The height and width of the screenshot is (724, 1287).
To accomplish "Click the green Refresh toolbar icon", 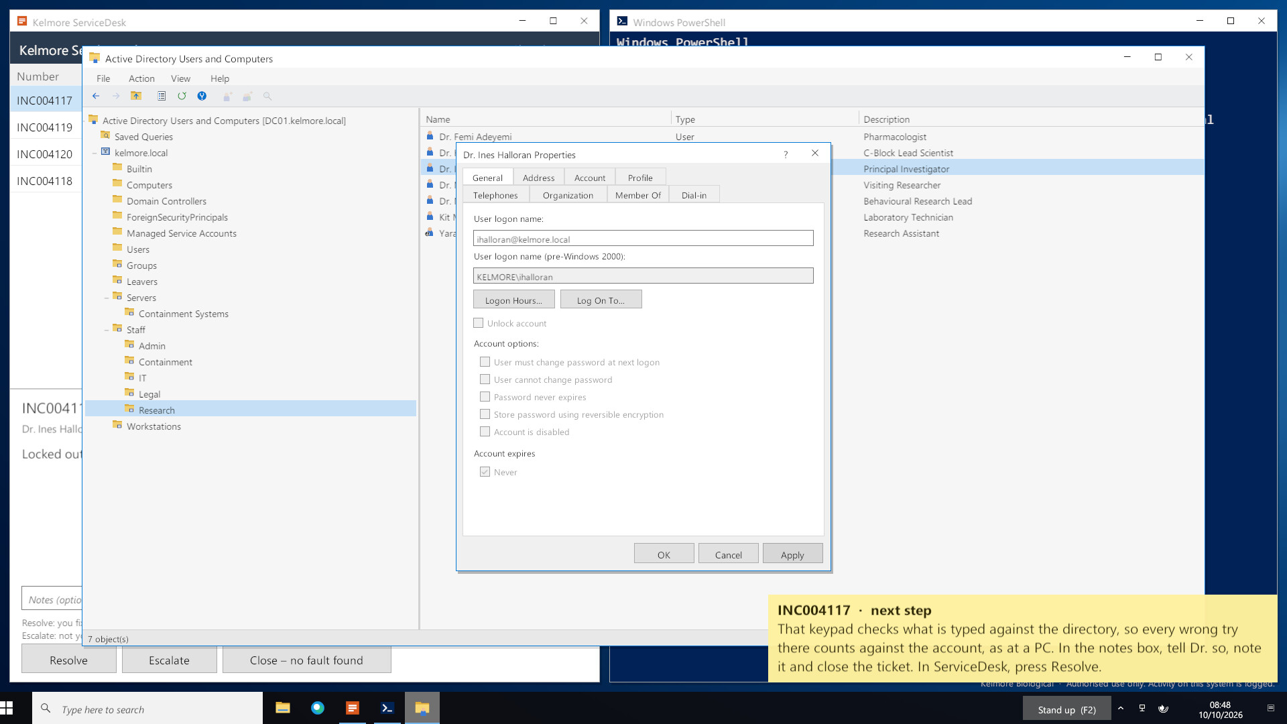I will coord(182,97).
